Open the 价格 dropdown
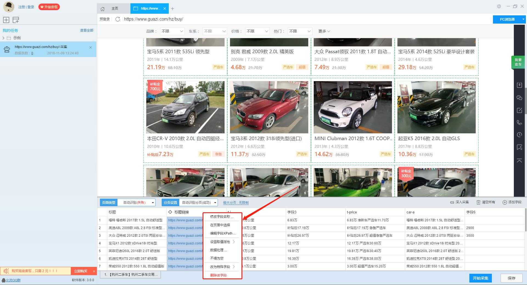Viewport: 527px width, 285px height. pos(257,31)
